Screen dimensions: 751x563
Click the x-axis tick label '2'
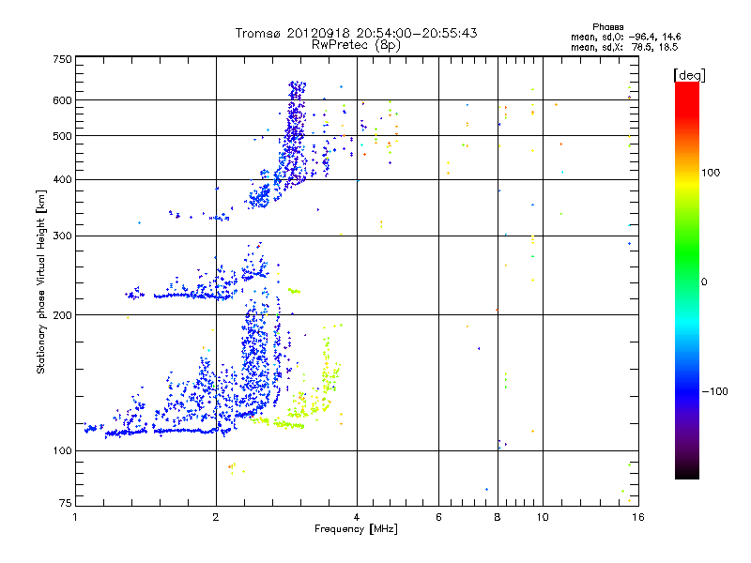216,517
